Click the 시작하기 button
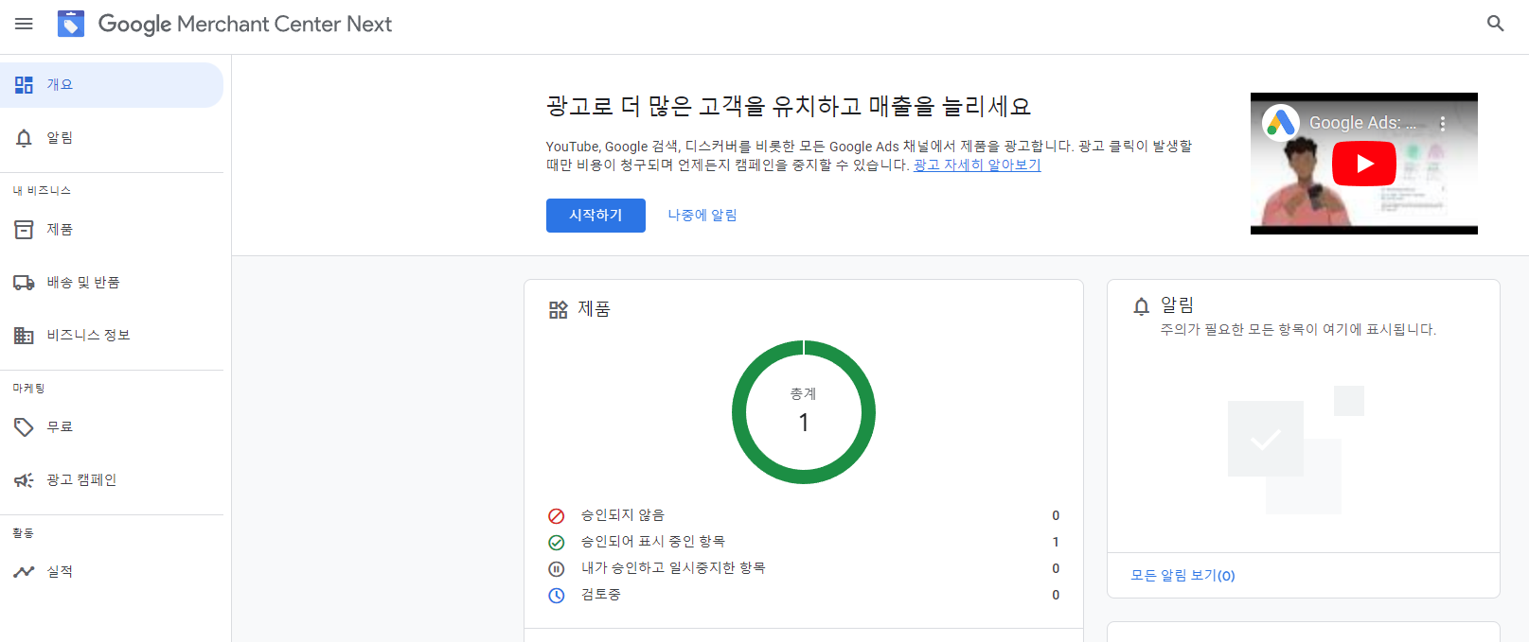 [x=596, y=216]
